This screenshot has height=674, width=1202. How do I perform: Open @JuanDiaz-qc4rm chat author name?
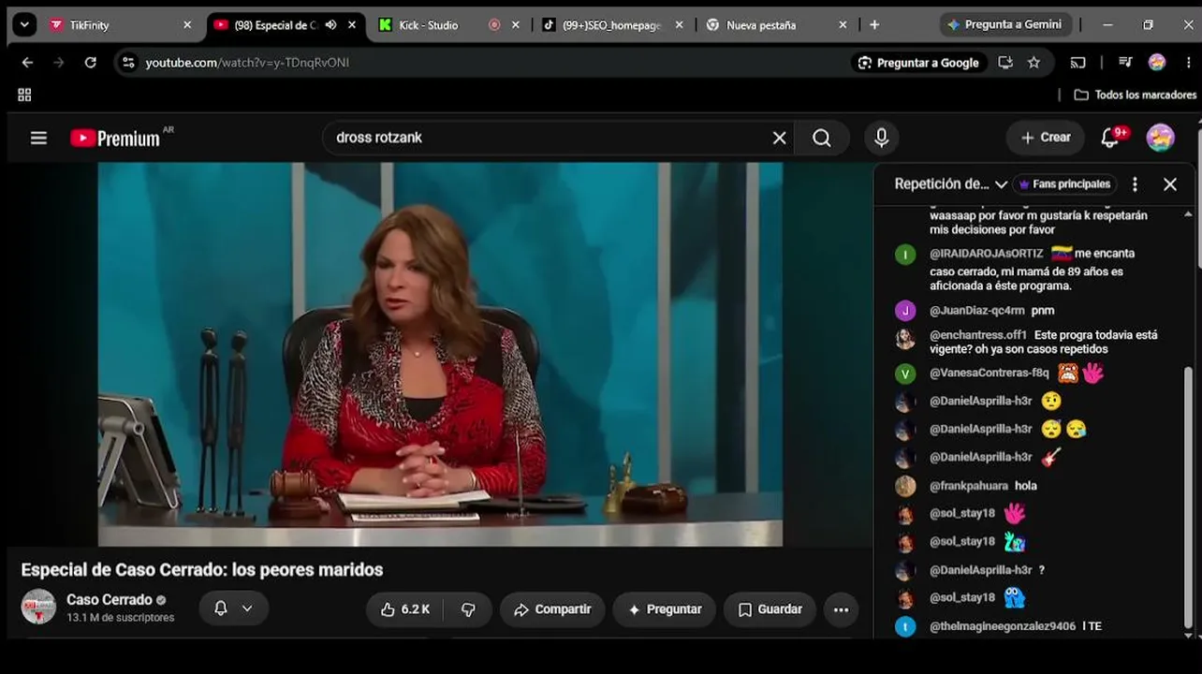click(x=976, y=311)
